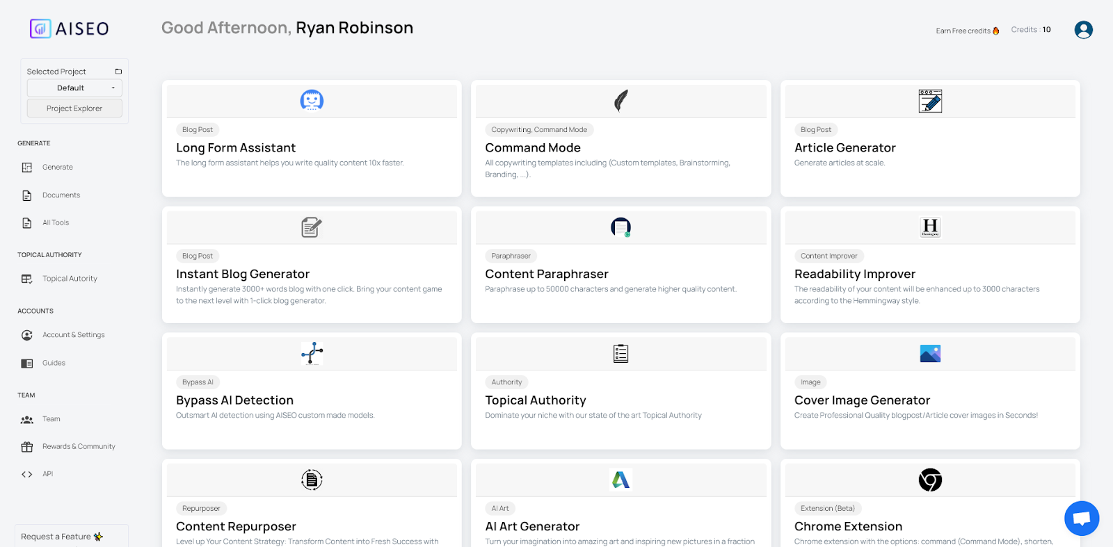
Task: Select Topical Autority in the sidebar
Action: click(70, 279)
